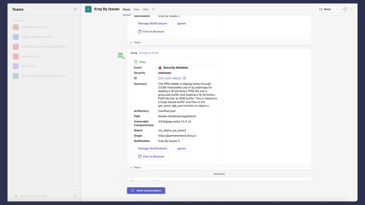Click the JFrog bot avatar on Monday's post
The image size is (365, 205).
121,55
